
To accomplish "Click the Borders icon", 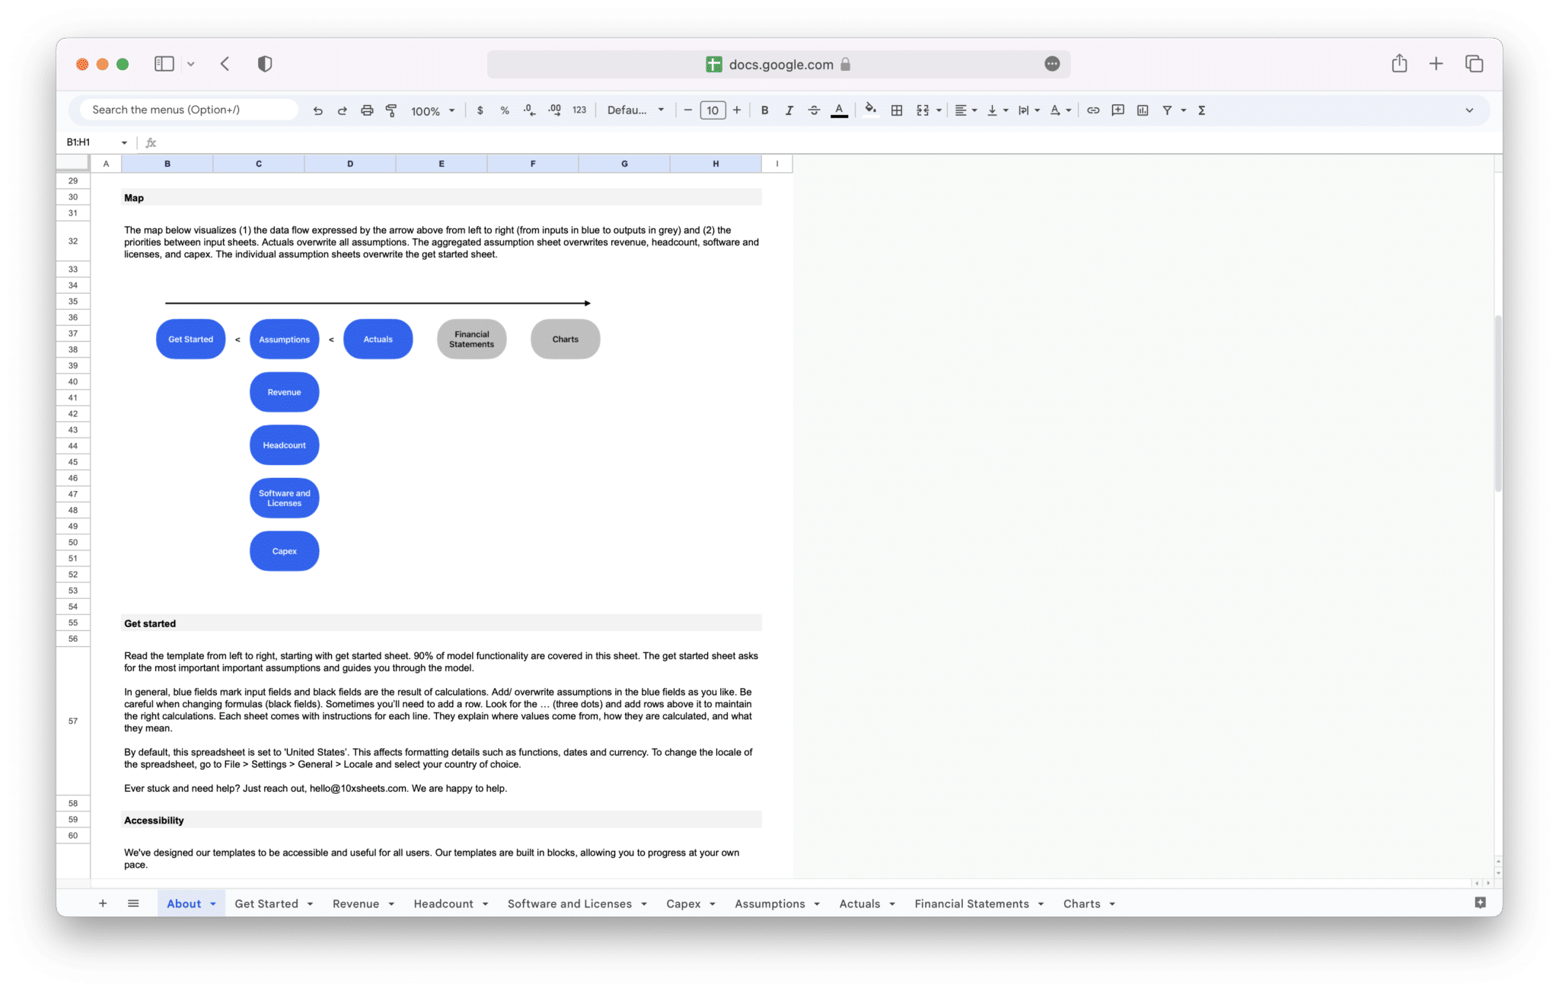I will click(x=896, y=110).
